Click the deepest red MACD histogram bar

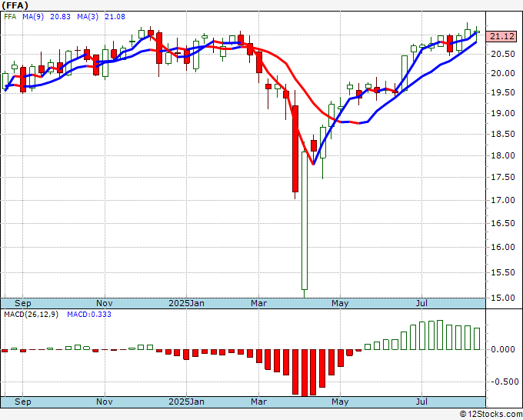[305, 373]
